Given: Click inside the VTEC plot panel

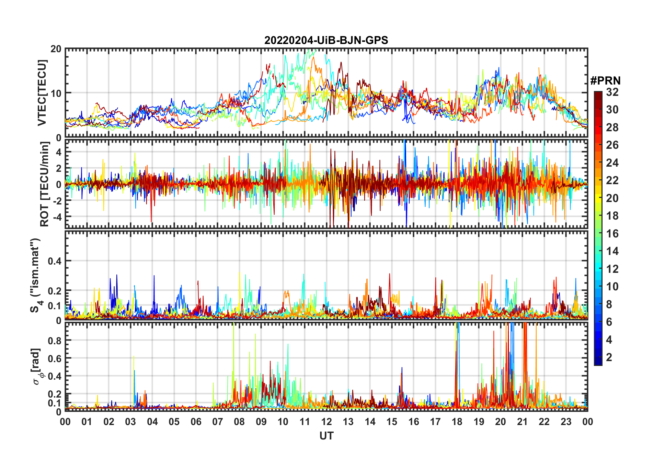Looking at the screenshot, I should 326,93.
